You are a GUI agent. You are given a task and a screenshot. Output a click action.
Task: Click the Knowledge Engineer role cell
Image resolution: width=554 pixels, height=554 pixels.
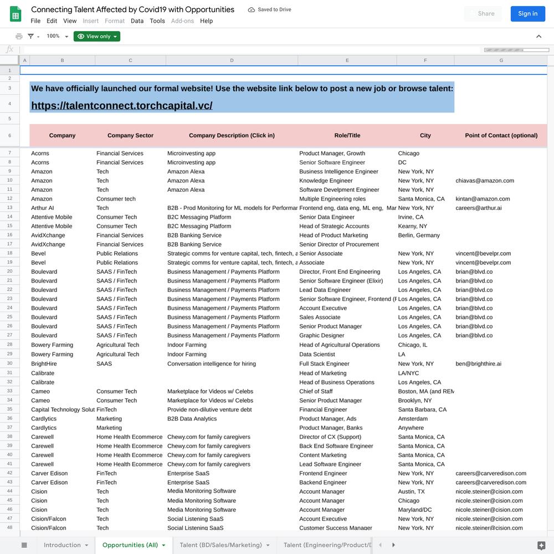(347, 181)
